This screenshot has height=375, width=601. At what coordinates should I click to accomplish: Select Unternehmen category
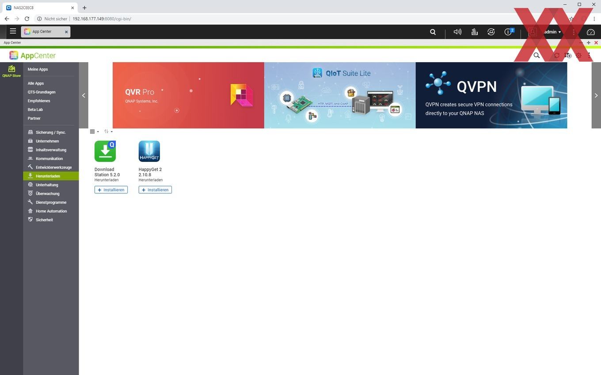pyautogui.click(x=51, y=141)
